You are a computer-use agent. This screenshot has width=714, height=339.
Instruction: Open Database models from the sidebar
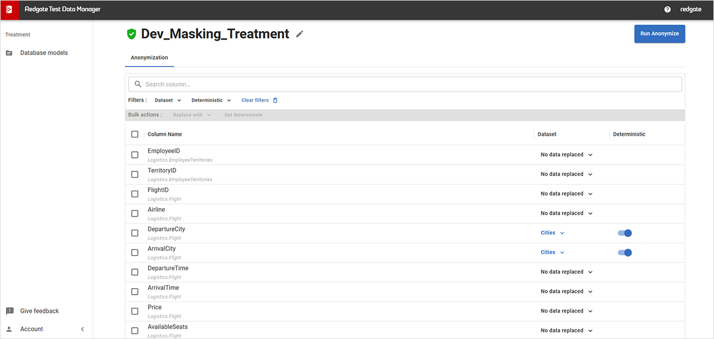(x=44, y=53)
